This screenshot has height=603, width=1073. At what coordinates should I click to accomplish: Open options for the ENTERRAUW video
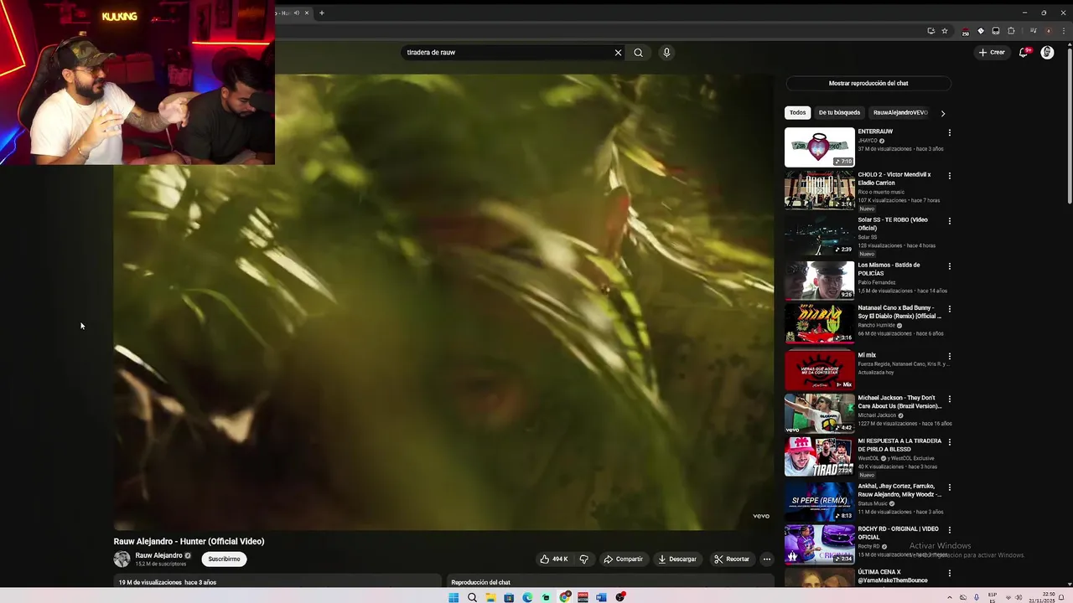pyautogui.click(x=949, y=132)
